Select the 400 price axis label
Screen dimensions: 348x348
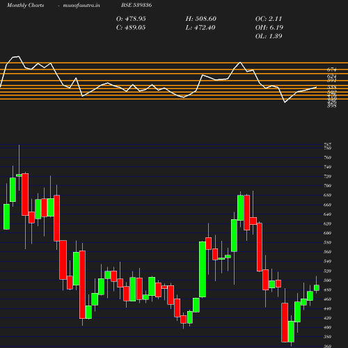point(327,327)
